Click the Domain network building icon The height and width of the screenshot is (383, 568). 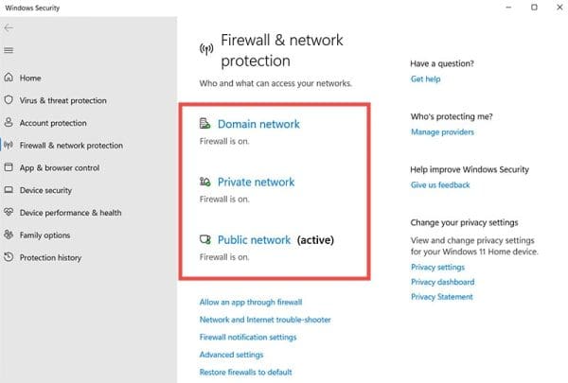205,124
